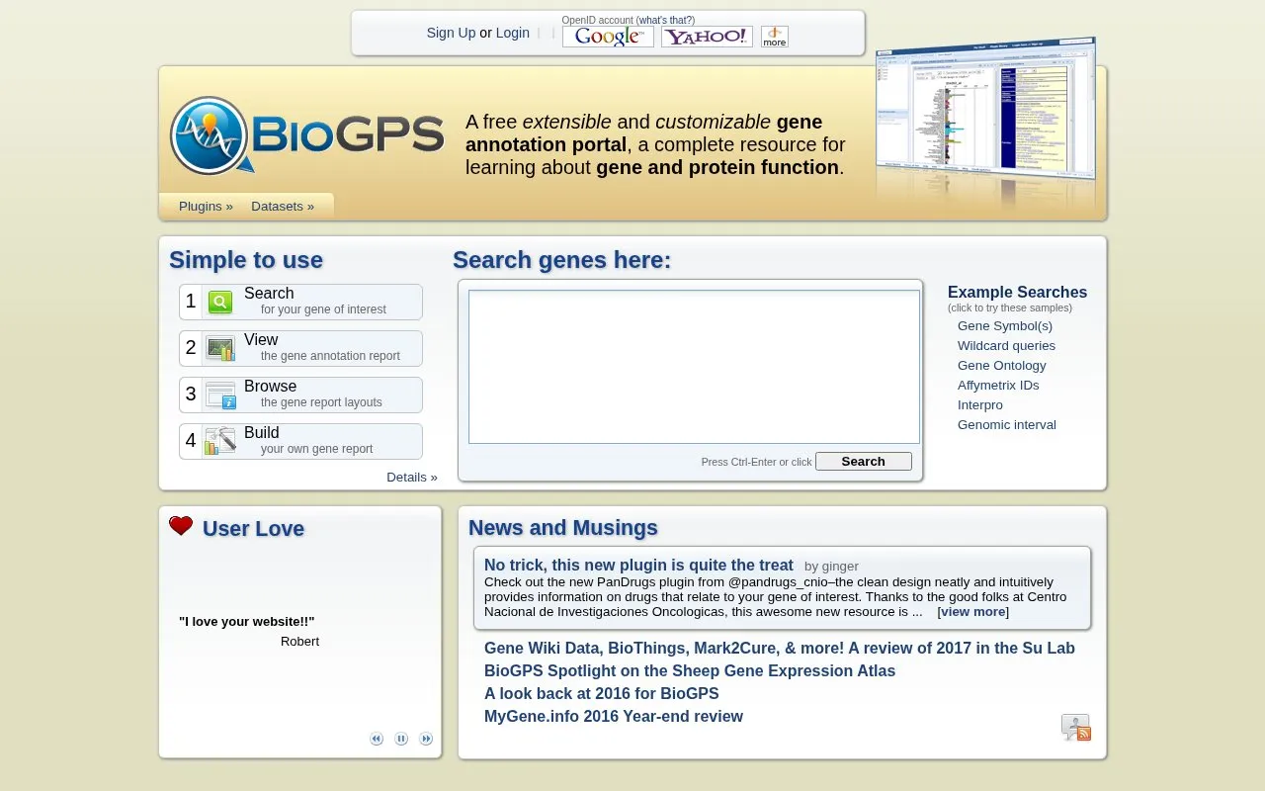1265x791 pixels.
Task: Show more OpenID providers
Action: tap(775, 37)
